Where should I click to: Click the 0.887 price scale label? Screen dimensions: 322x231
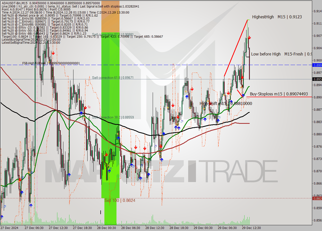(x=317, y=109)
